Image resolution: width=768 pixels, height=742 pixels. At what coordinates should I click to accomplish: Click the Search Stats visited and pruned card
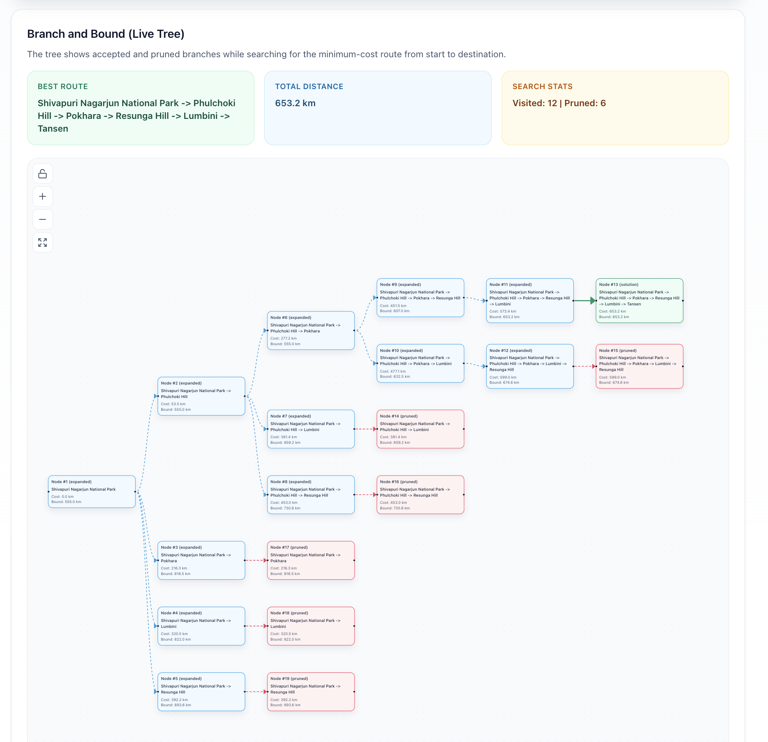point(615,108)
